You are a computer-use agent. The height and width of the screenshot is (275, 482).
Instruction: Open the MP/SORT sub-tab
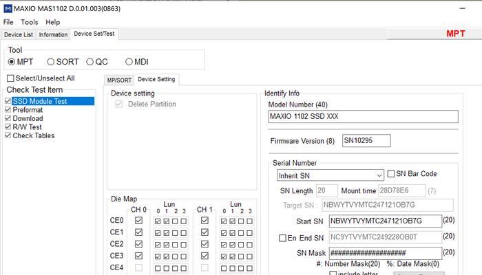119,80
